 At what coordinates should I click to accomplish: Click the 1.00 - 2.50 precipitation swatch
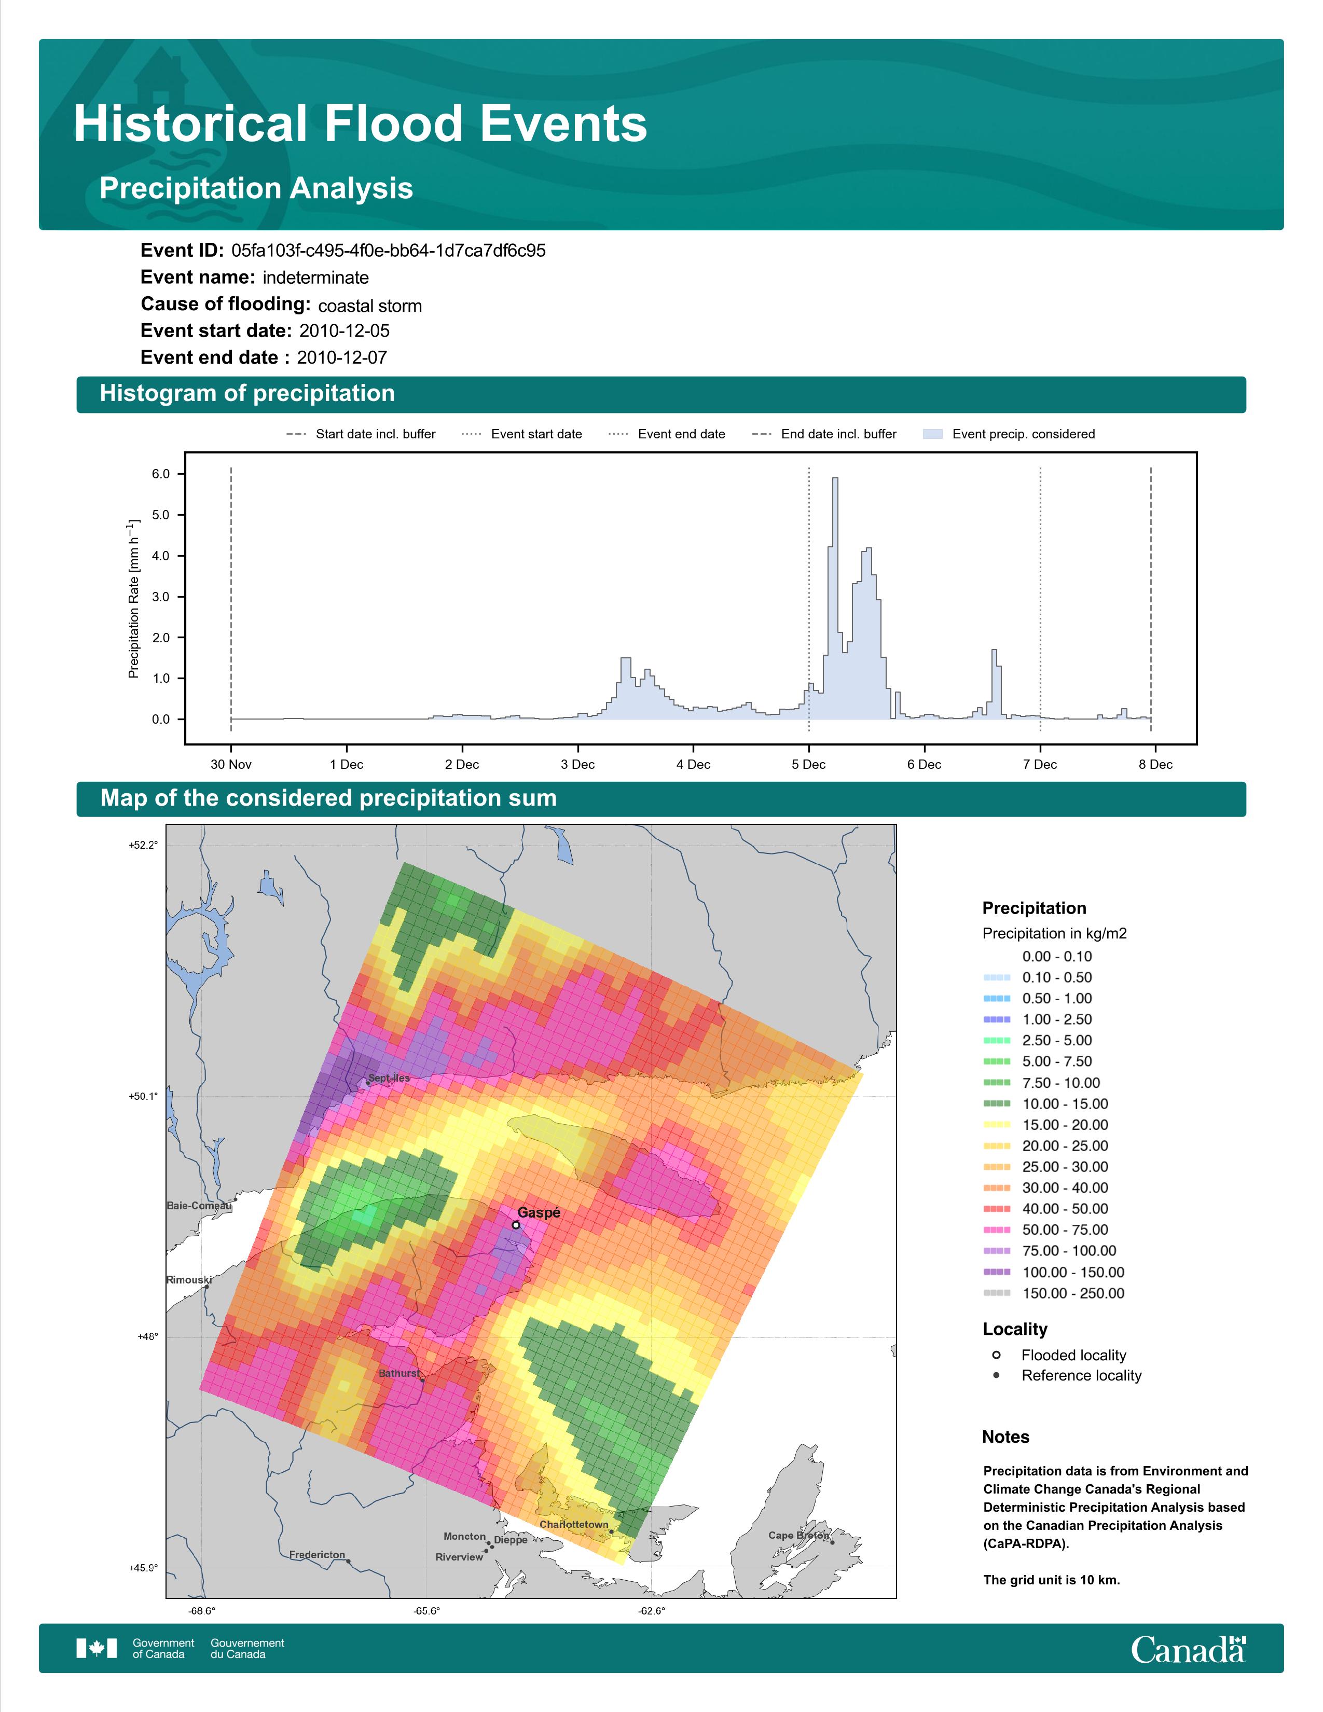tap(996, 1020)
